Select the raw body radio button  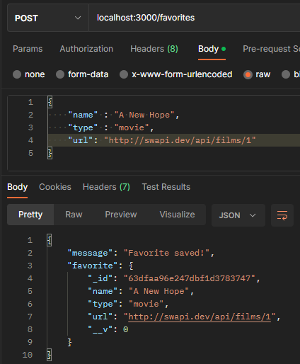point(248,74)
